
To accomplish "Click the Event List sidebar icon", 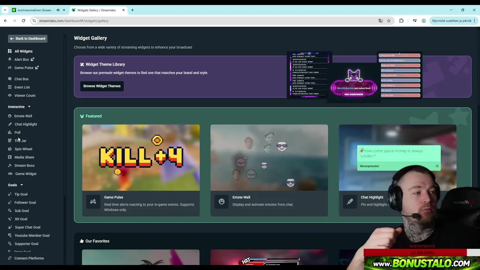I will pyautogui.click(x=10, y=87).
